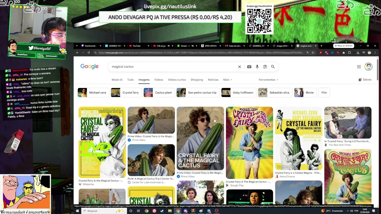Filter images by Sebastián silva chip
Screen dimensions: 381x214
click(275, 93)
